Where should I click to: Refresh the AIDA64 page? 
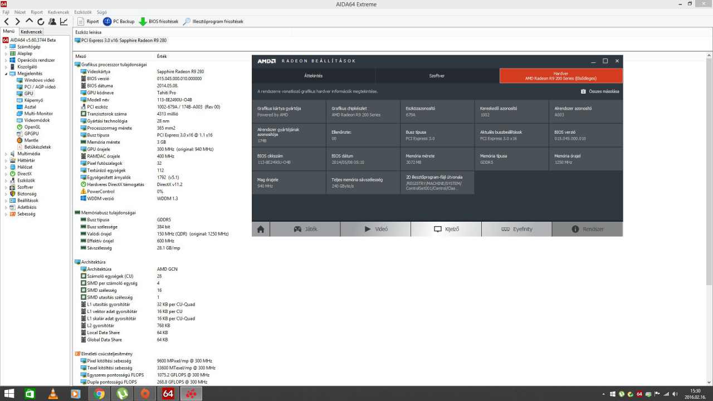[x=40, y=22]
